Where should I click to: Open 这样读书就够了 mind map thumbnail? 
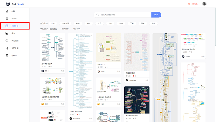(52, 48)
